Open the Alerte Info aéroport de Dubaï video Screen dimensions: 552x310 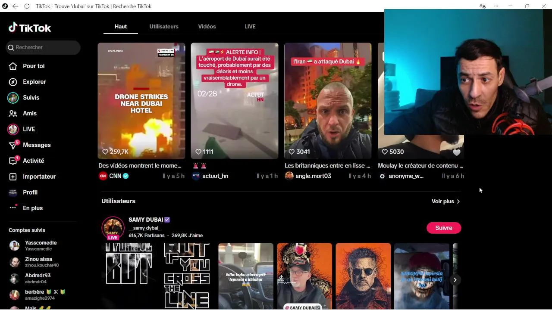(x=235, y=101)
